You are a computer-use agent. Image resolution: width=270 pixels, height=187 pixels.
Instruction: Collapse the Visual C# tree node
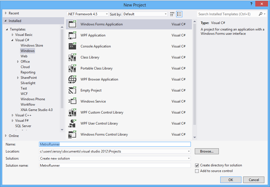click(12, 40)
